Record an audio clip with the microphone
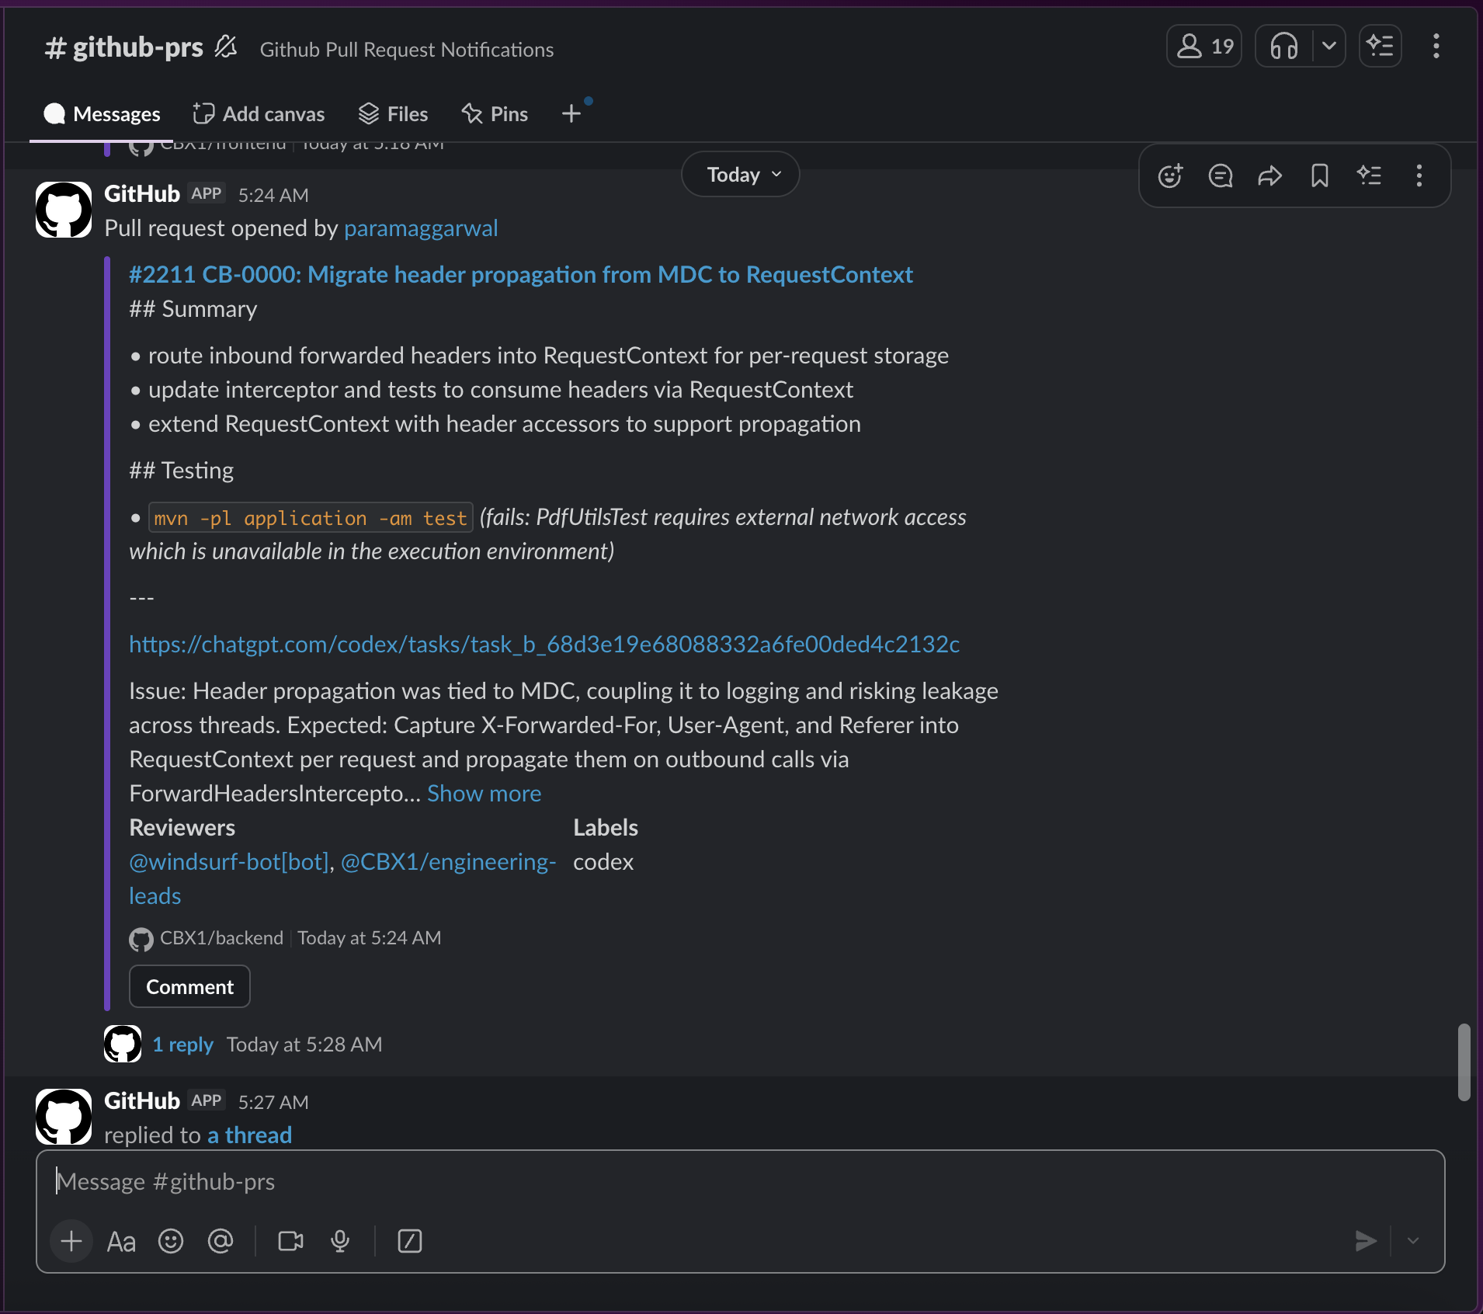 point(340,1241)
